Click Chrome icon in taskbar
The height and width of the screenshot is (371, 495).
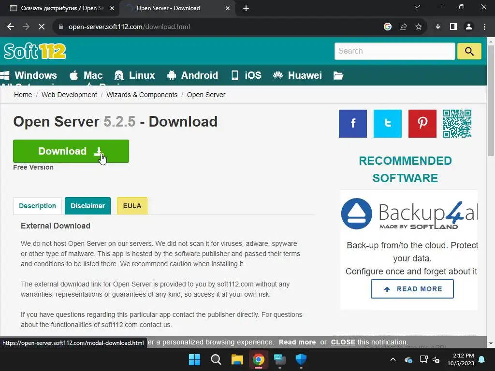click(x=259, y=359)
